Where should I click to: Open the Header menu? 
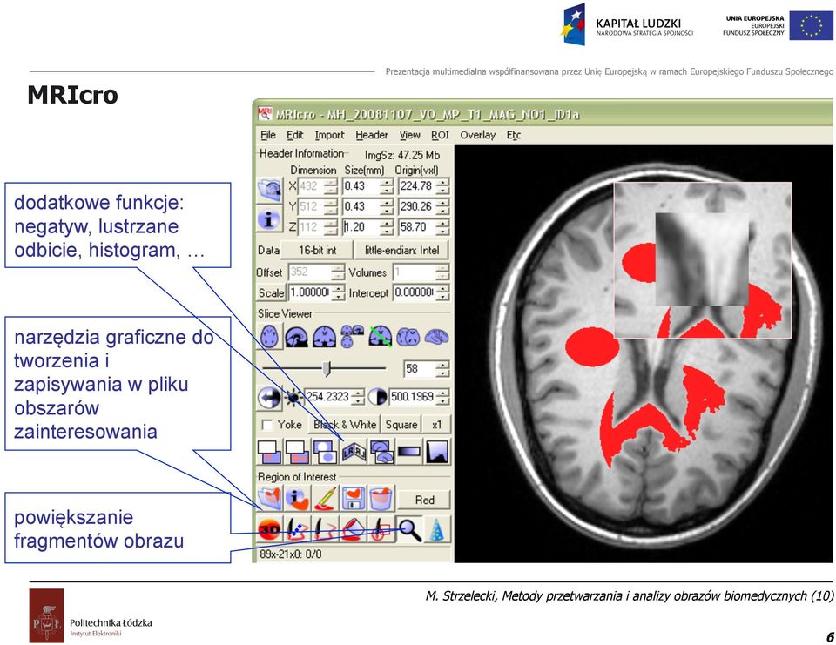(x=372, y=135)
